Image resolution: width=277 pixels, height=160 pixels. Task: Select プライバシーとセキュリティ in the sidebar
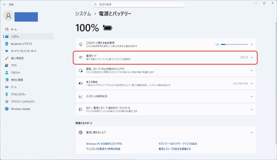coord(23,102)
